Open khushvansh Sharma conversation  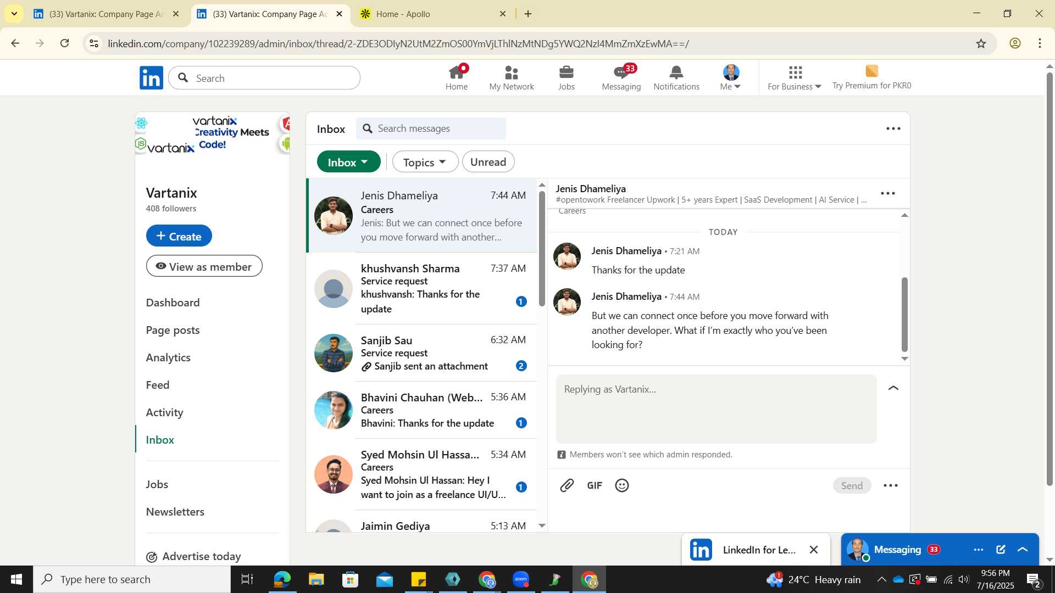pos(422,288)
